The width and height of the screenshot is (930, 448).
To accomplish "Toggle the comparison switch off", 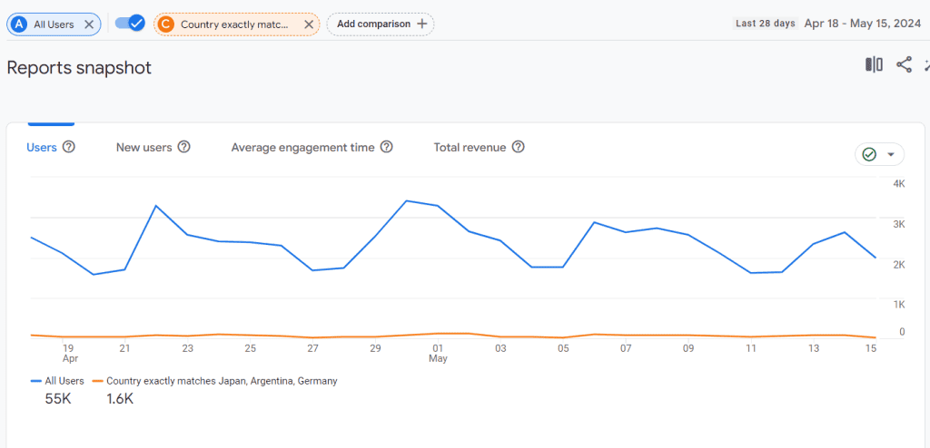I will pyautogui.click(x=130, y=24).
